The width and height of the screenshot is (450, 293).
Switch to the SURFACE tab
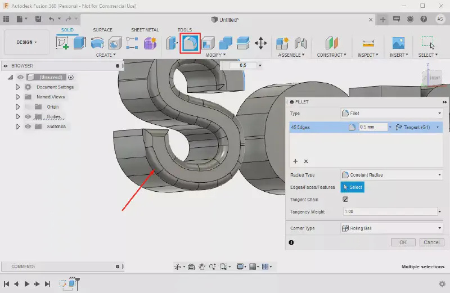102,30
